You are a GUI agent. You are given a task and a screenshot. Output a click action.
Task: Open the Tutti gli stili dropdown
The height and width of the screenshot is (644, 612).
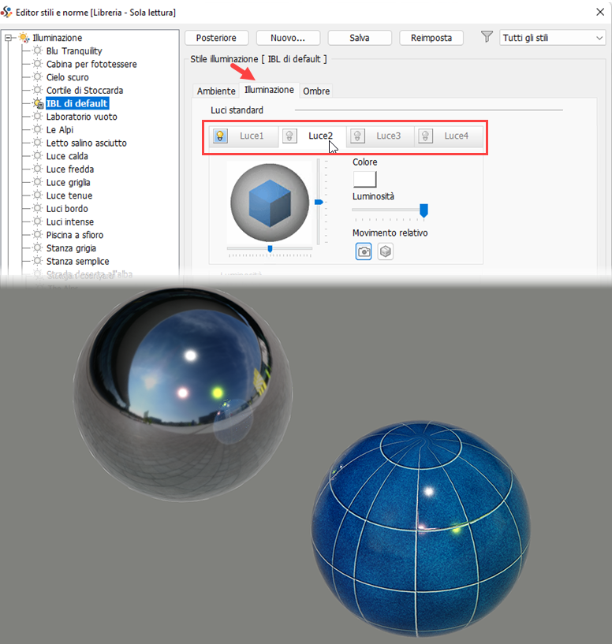click(x=552, y=38)
